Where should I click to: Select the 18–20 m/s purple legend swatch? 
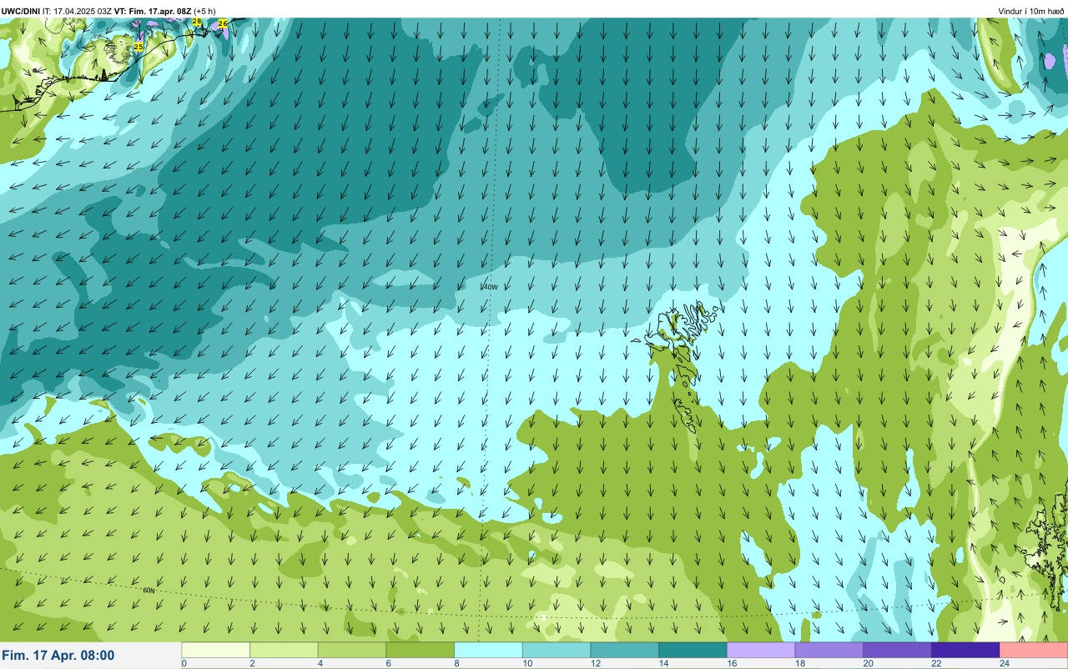(829, 650)
